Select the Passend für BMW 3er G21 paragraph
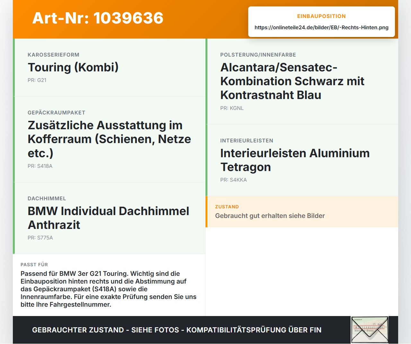The image size is (411, 344). [109, 289]
